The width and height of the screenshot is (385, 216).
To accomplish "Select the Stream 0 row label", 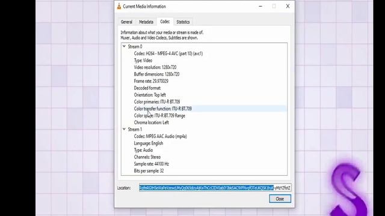I will point(135,47).
